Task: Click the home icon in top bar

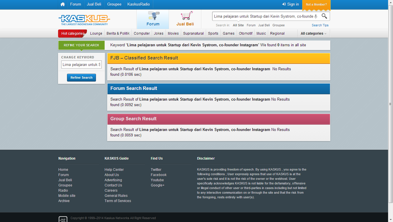Action: coord(63,4)
